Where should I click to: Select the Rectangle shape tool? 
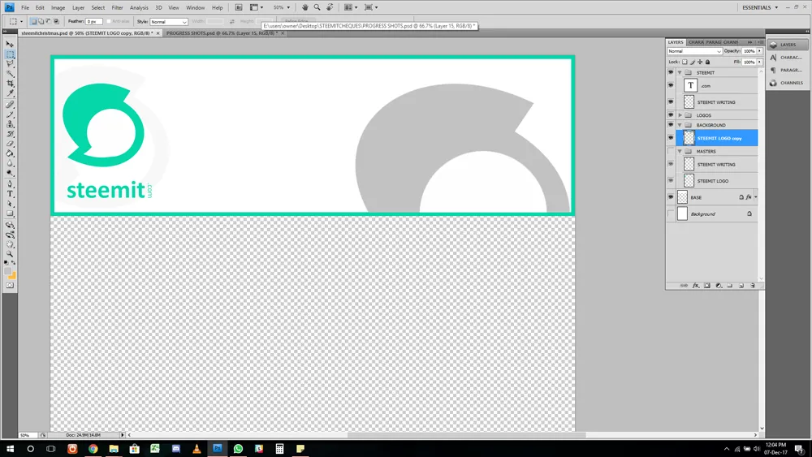point(10,213)
